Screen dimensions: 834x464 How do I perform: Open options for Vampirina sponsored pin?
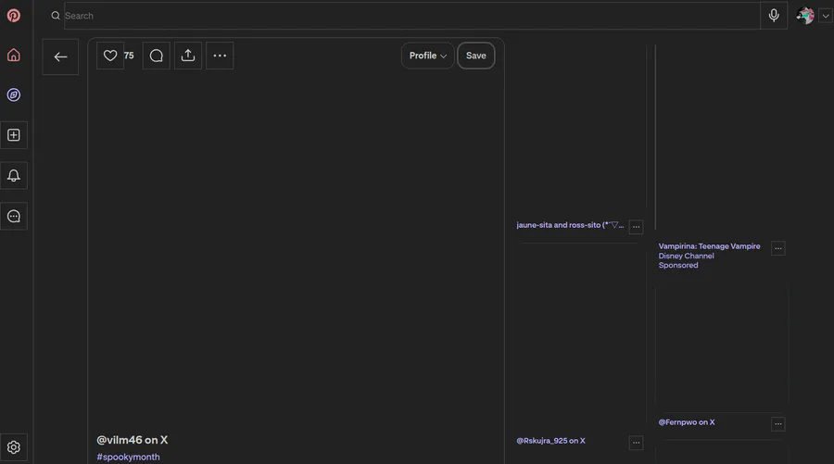[778, 248]
